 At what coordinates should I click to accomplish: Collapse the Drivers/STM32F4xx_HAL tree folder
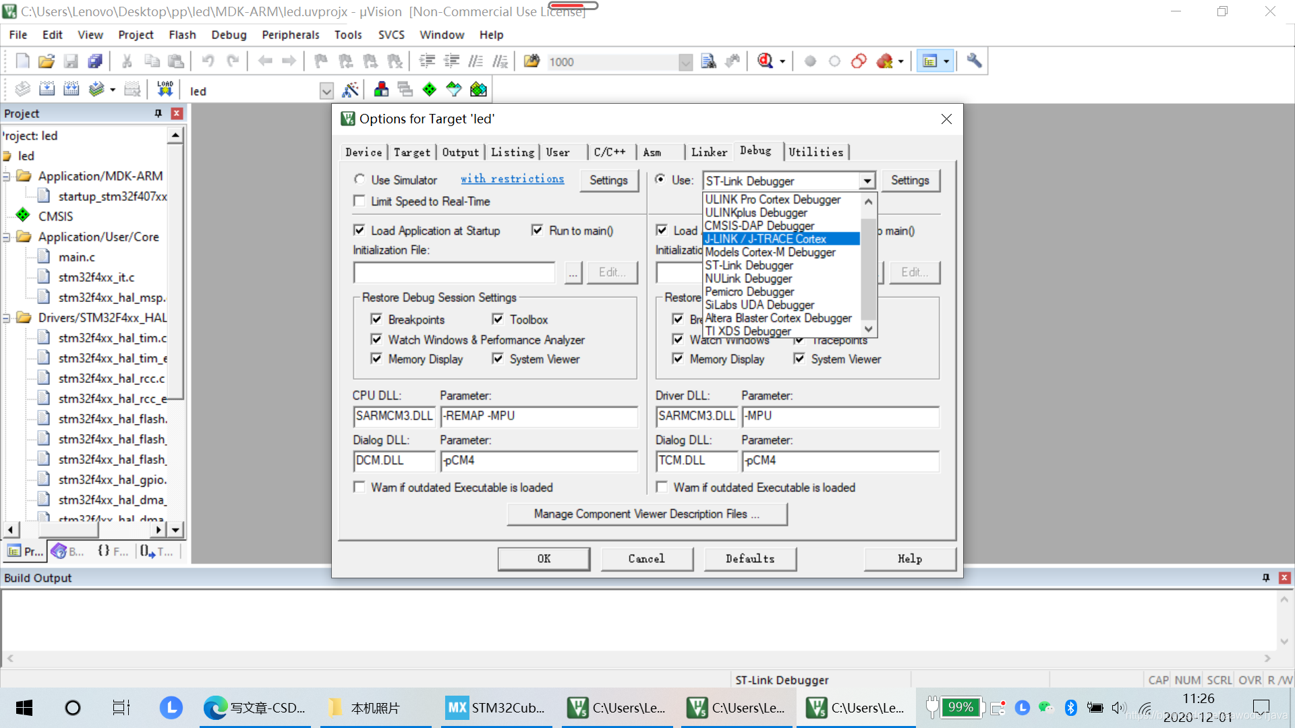tap(7, 317)
